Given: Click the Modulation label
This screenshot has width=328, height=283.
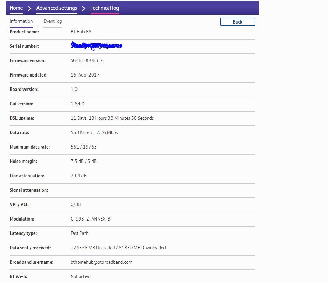Looking at the screenshot, I should tap(22, 219).
